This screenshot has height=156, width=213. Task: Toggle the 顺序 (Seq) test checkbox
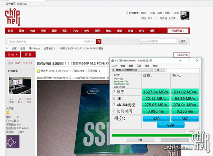pos(114,92)
